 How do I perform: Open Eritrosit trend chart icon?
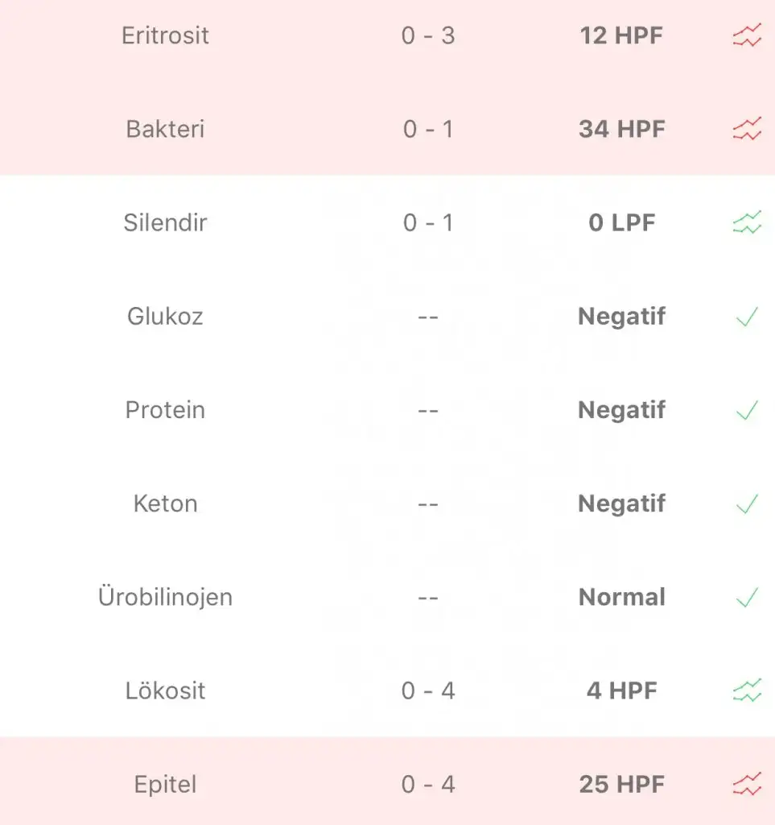pyautogui.click(x=747, y=35)
